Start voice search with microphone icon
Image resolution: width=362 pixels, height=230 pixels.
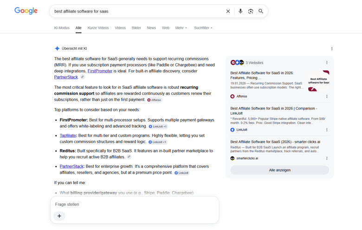pyautogui.click(x=240, y=11)
